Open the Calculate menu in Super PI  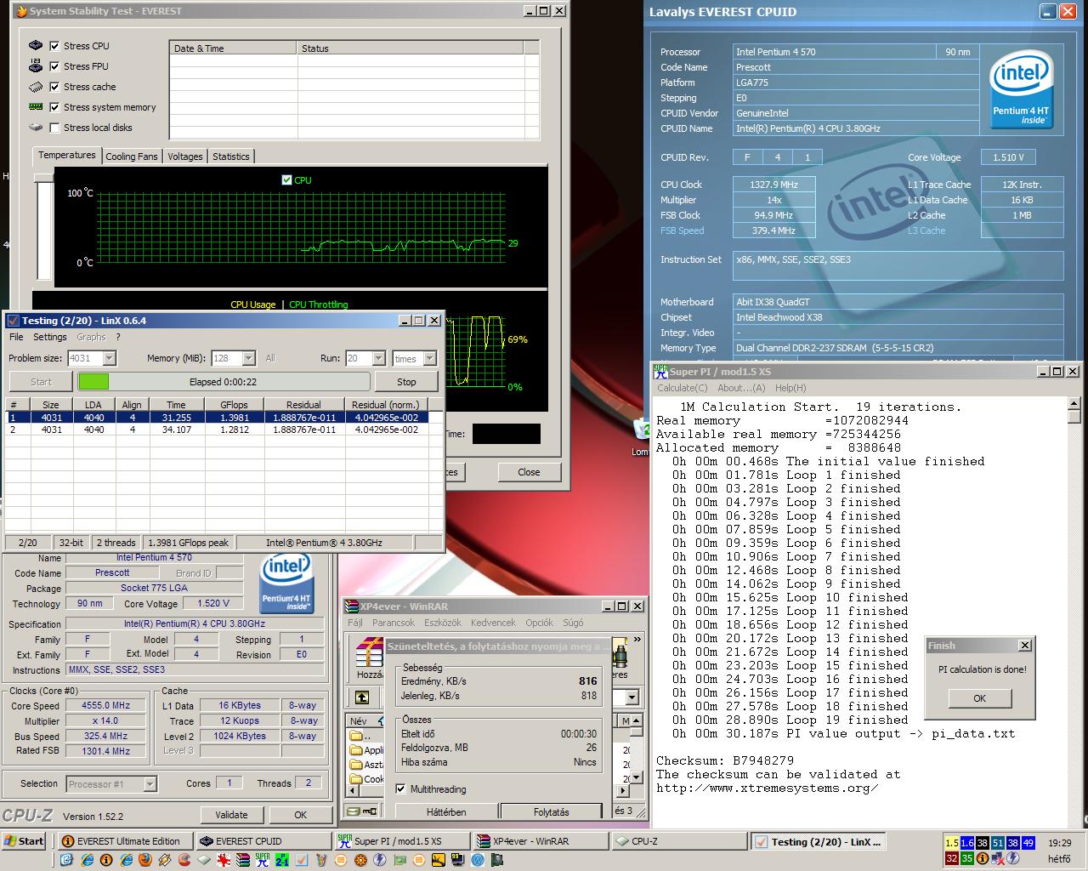click(x=680, y=388)
